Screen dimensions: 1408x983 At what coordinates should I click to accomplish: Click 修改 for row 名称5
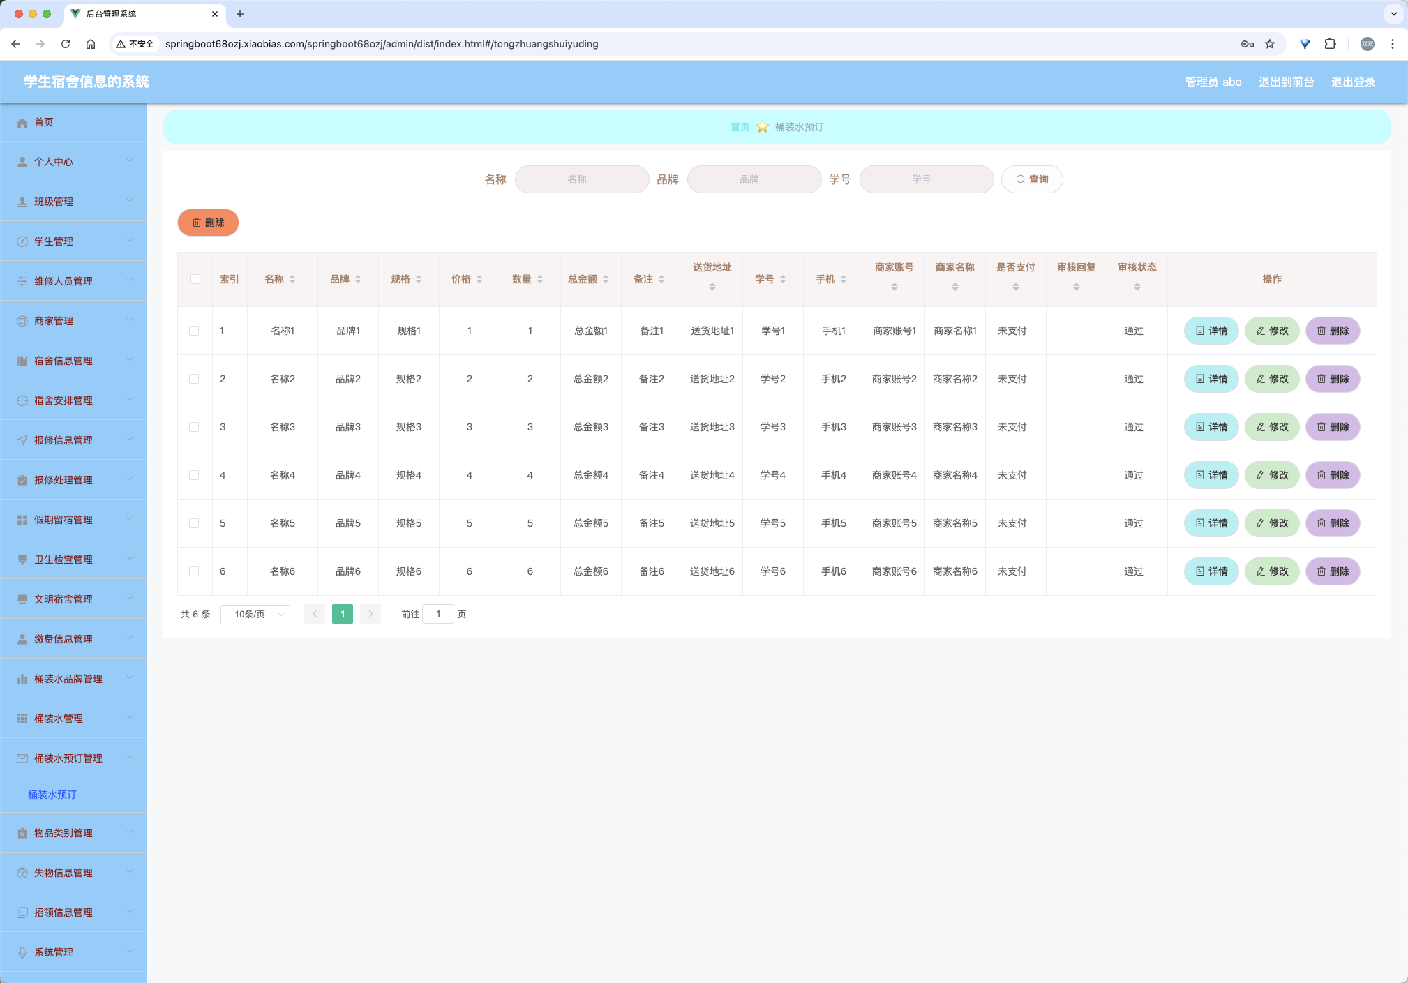tap(1272, 523)
